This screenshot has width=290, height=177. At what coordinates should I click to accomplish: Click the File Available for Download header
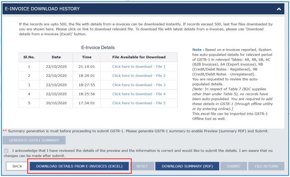(139, 57)
